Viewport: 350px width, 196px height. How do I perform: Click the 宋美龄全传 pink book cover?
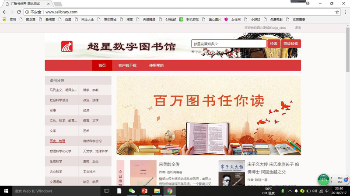[143, 173]
